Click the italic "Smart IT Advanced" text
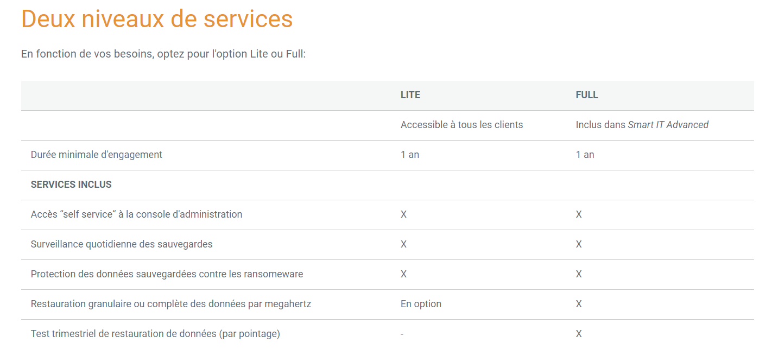 (x=668, y=125)
